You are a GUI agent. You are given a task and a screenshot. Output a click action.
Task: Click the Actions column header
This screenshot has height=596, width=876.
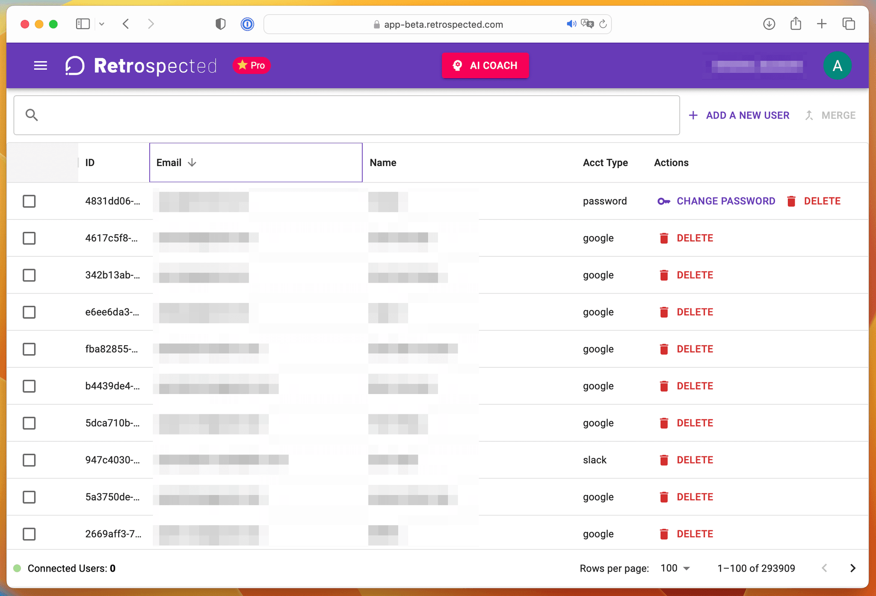(671, 163)
